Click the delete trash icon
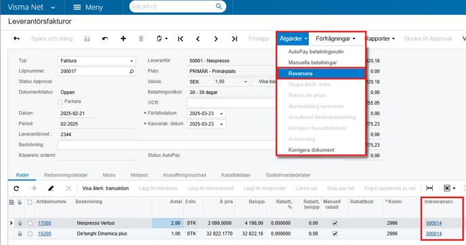The height and width of the screenshot is (245, 466). (x=141, y=39)
